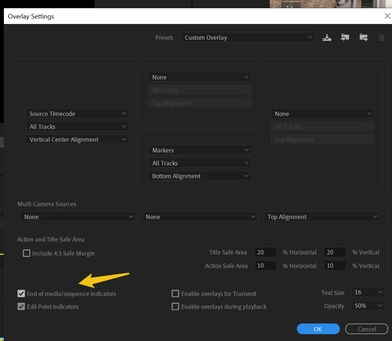This screenshot has width=392, height=341.
Task: Enable overlays for Transmit
Action: click(175, 293)
